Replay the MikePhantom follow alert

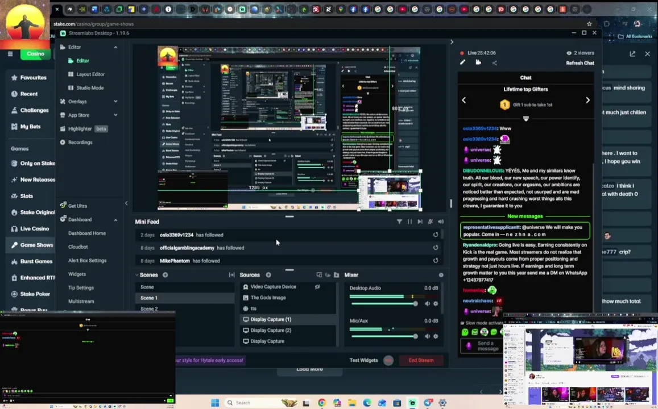436,261
